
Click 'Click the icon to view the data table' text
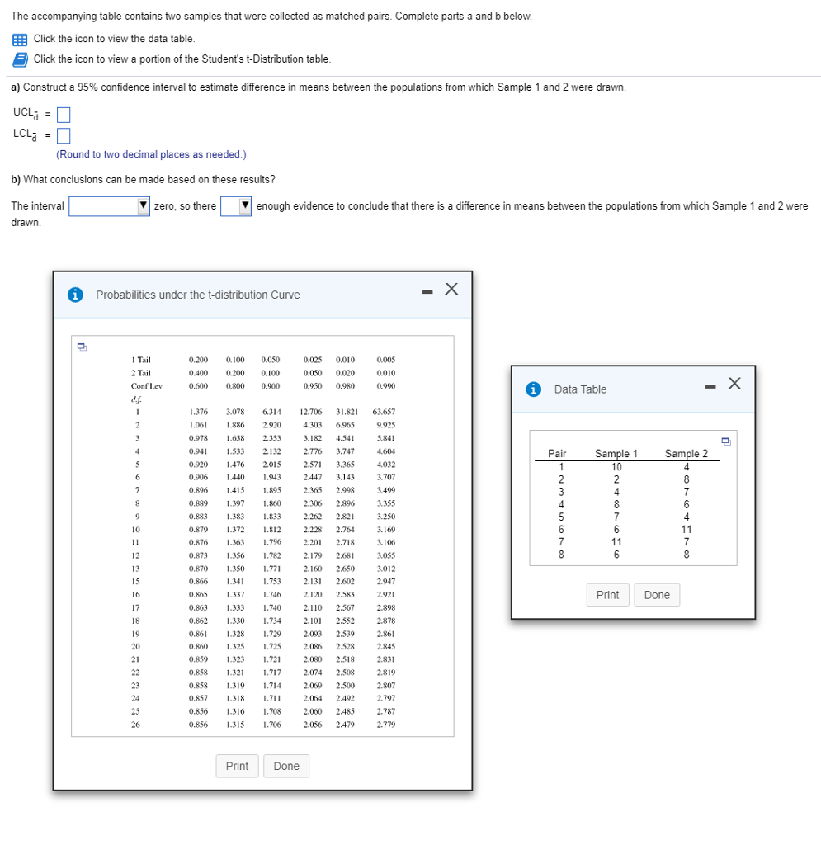[x=114, y=39]
